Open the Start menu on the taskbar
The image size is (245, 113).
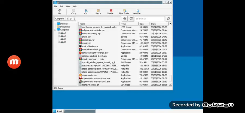click(58, 111)
